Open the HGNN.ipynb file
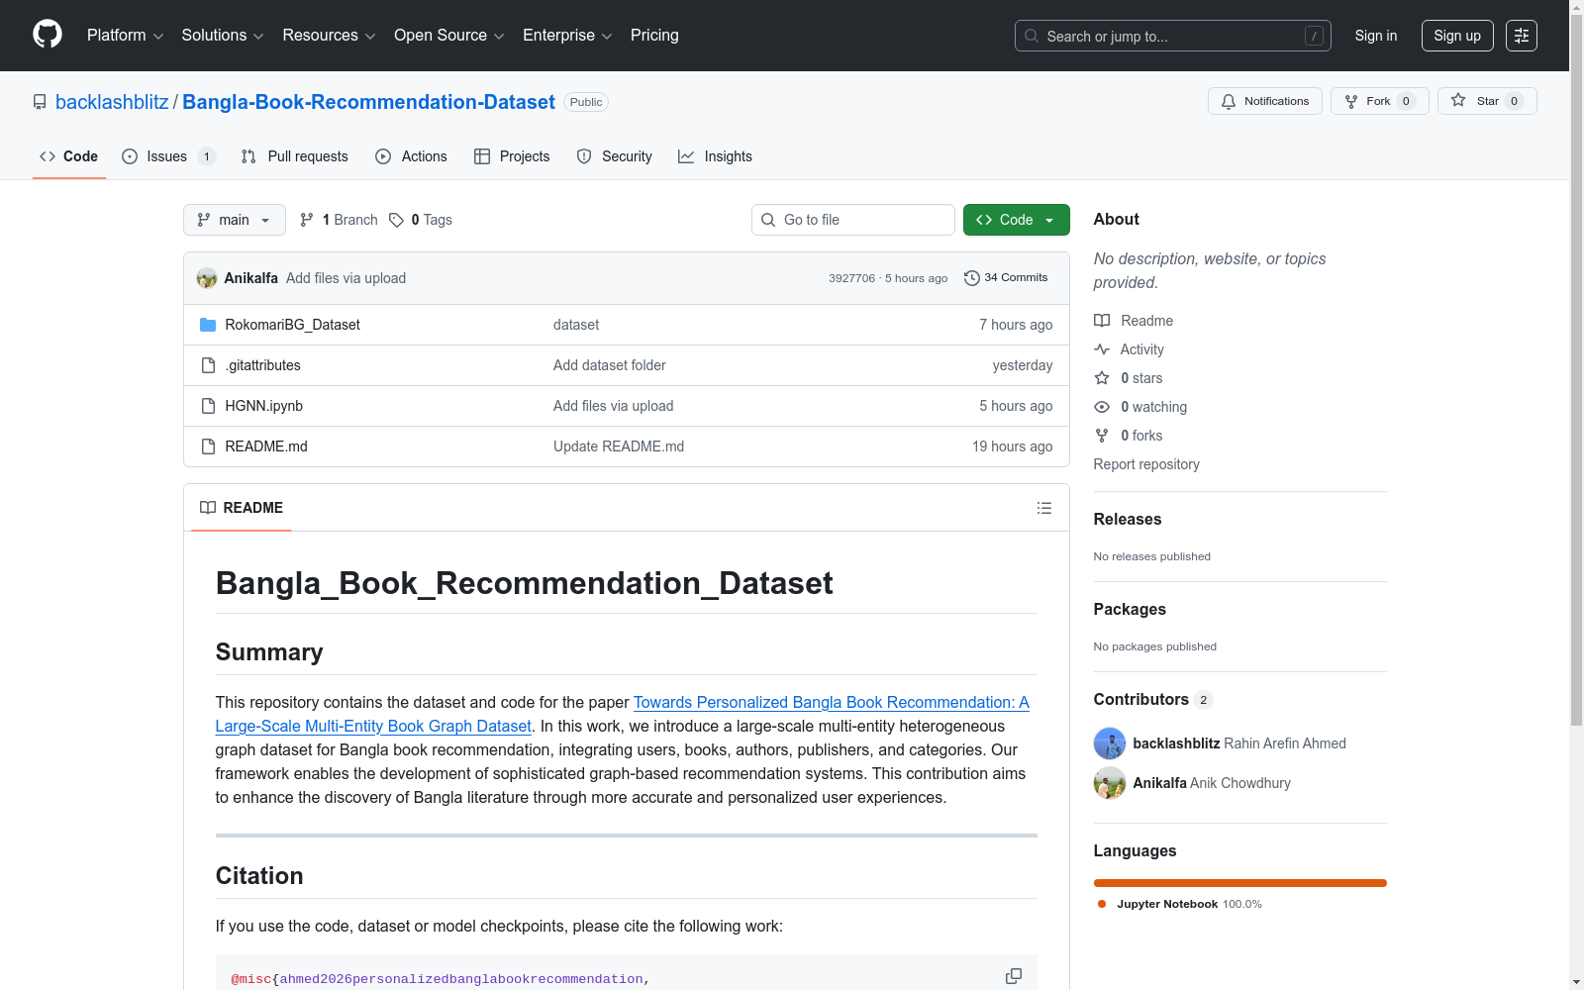1584x990 pixels. click(x=264, y=406)
